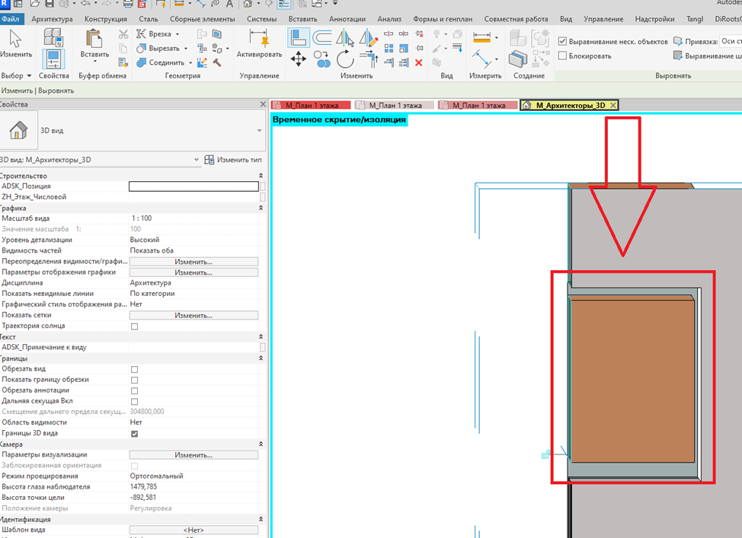Image resolution: width=742 pixels, height=538 pixels.
Task: Click the Demolish hammer icon
Action: click(x=217, y=62)
